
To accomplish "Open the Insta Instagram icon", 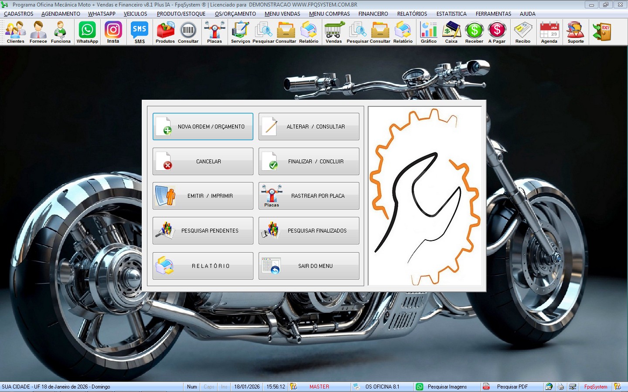I will point(113,32).
